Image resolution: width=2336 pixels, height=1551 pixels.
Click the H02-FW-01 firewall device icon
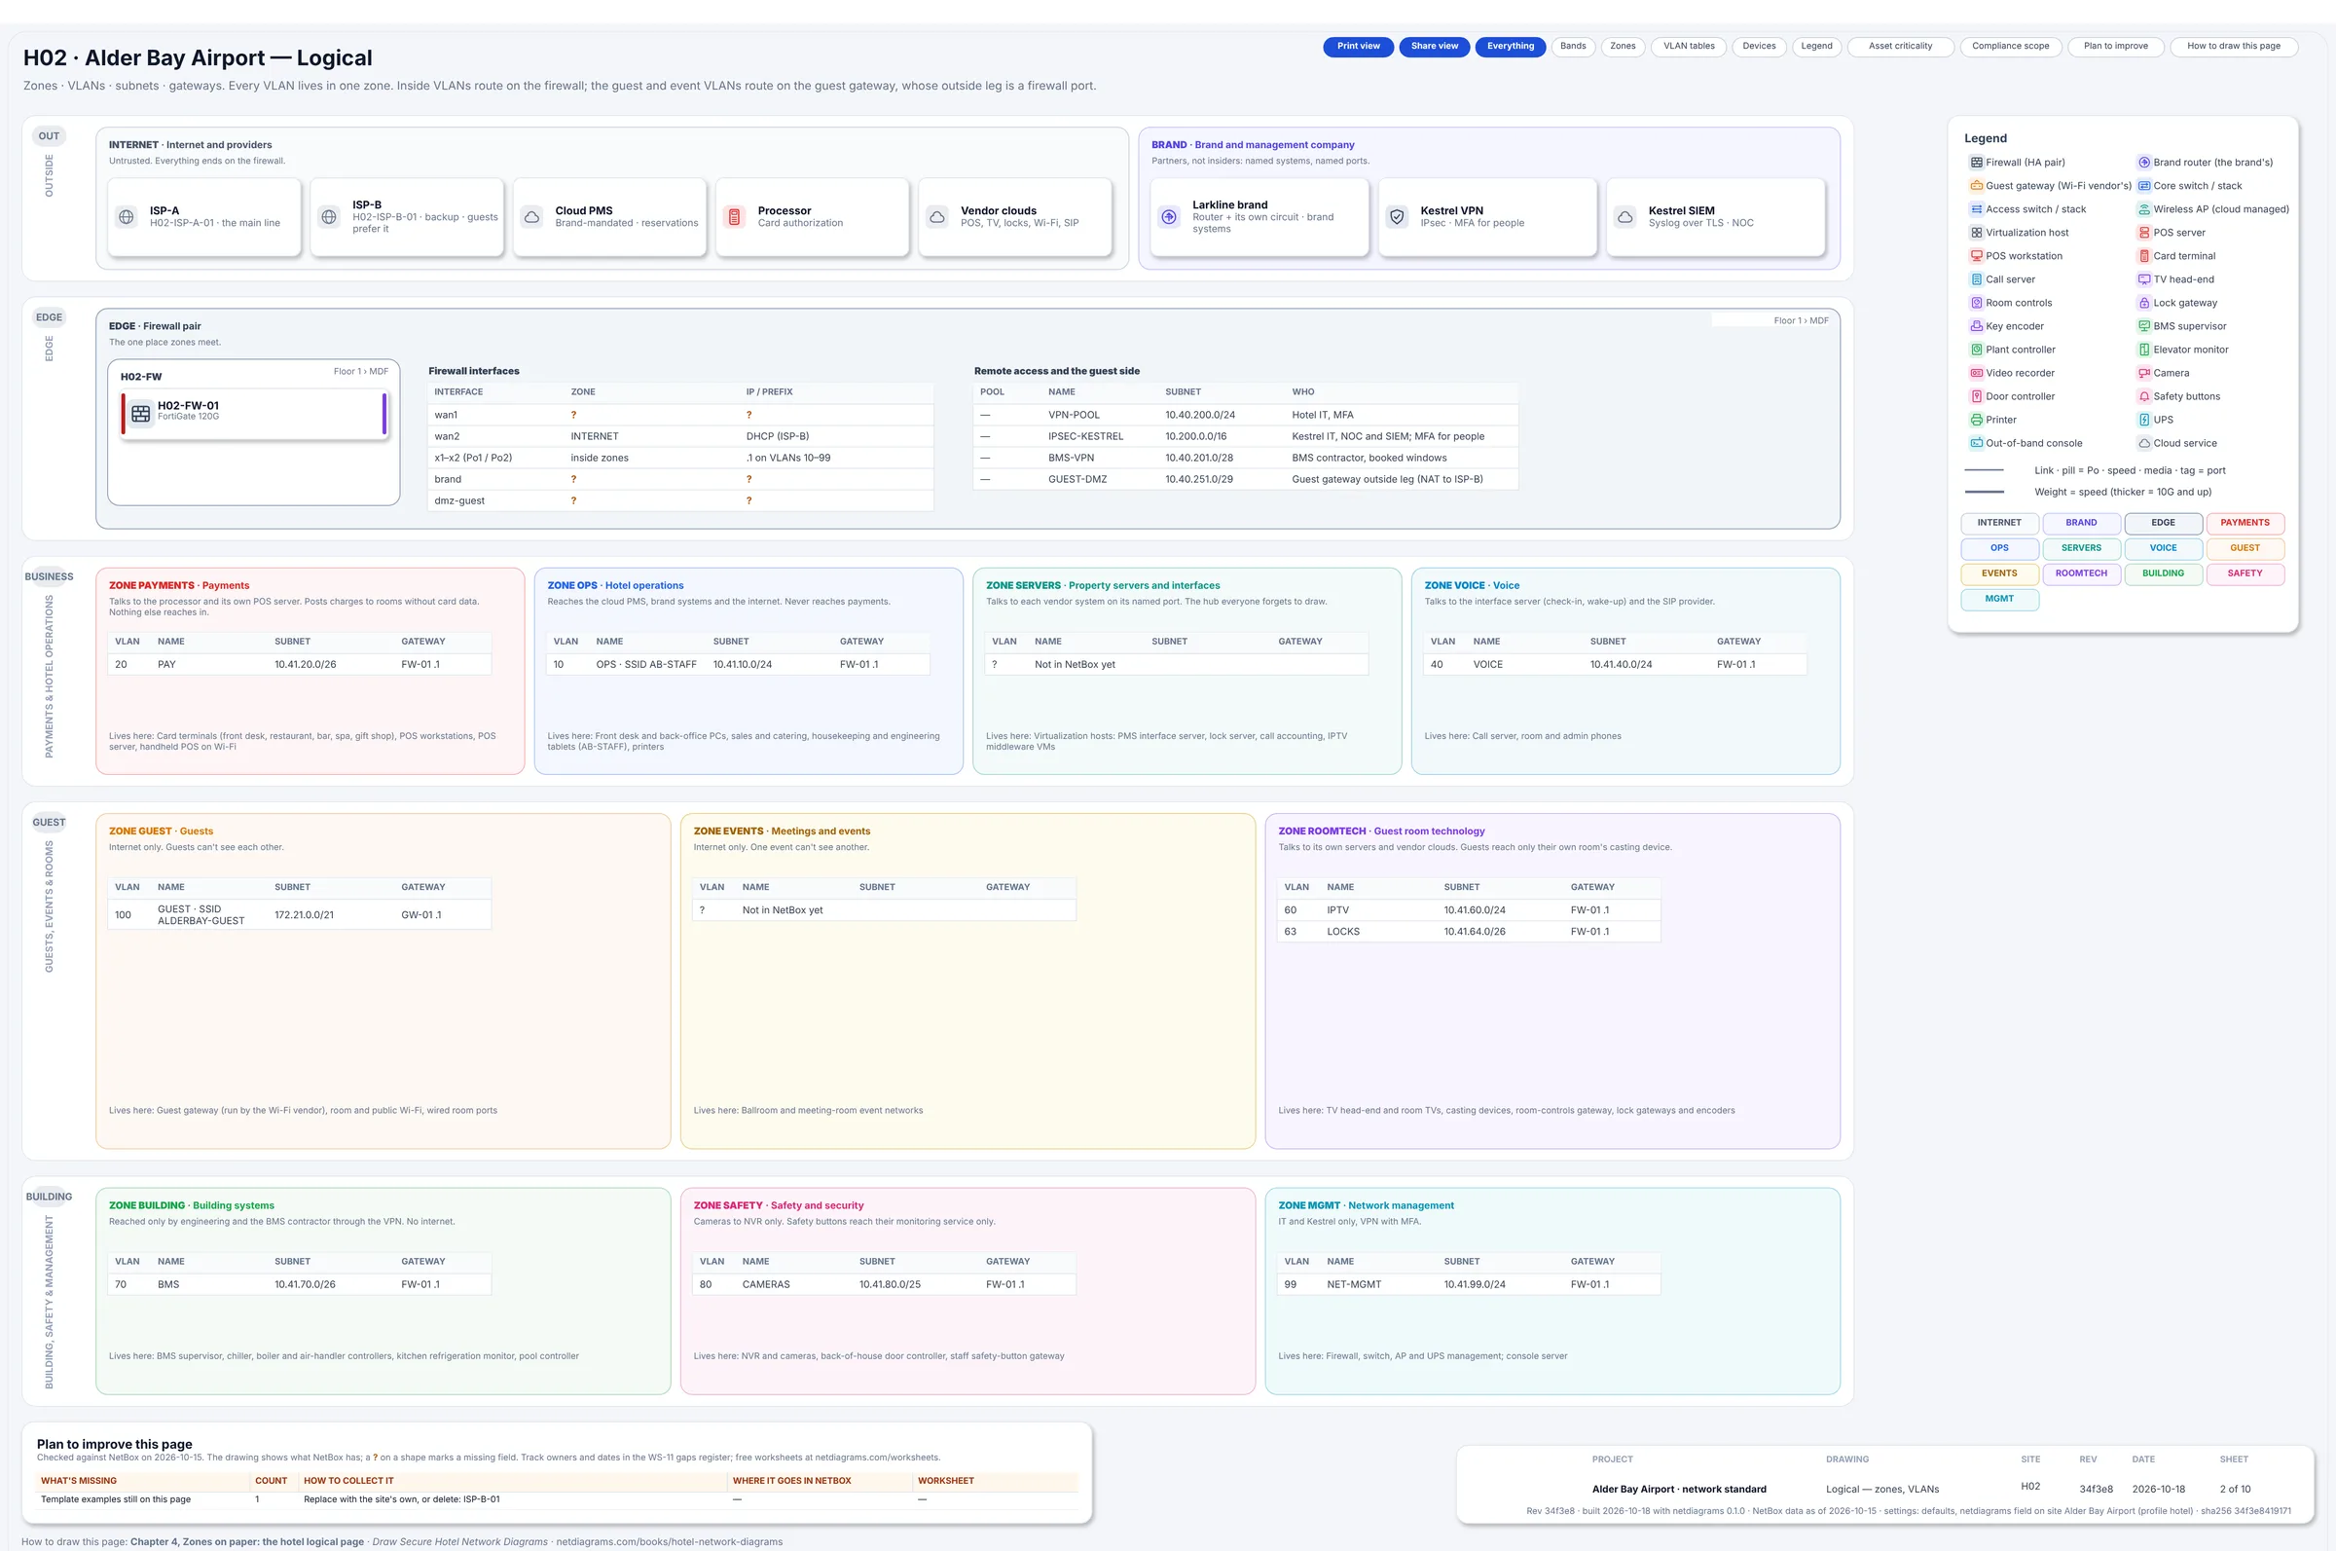[x=141, y=413]
